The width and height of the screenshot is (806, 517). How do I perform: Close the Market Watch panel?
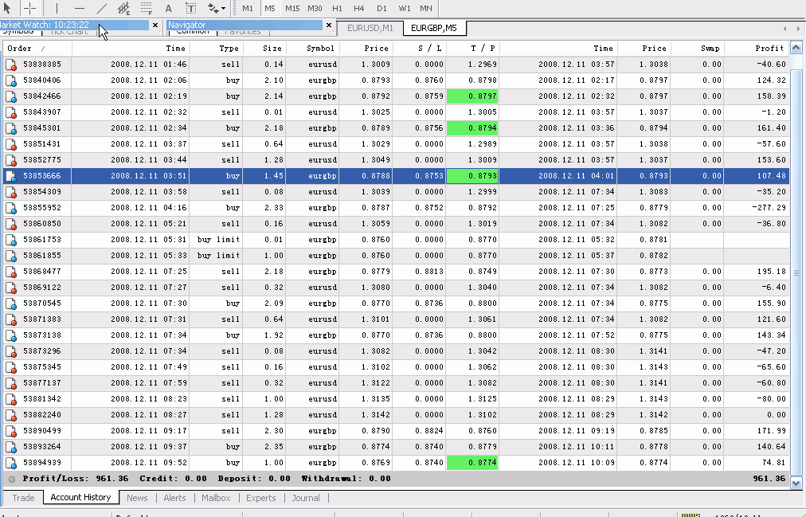pyautogui.click(x=155, y=25)
